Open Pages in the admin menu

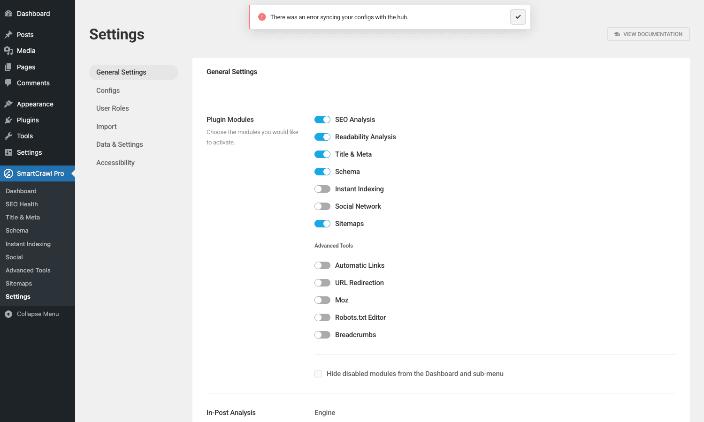[38, 67]
